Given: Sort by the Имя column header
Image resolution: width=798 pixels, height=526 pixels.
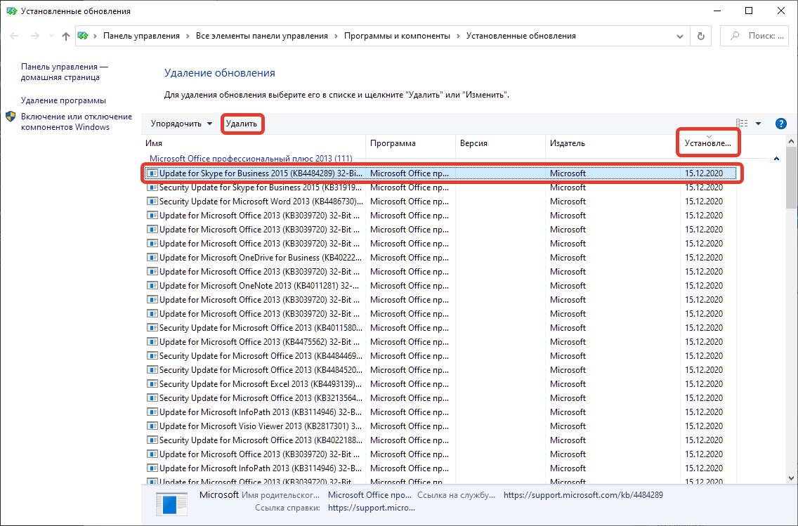Looking at the screenshot, I should (x=253, y=143).
